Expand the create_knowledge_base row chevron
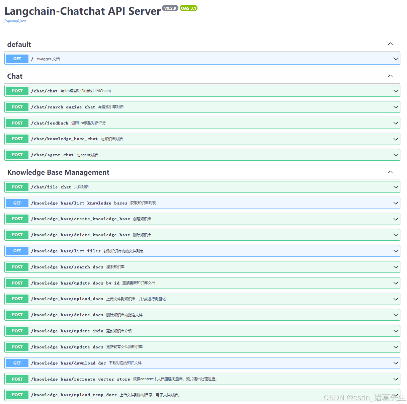 (x=396, y=219)
